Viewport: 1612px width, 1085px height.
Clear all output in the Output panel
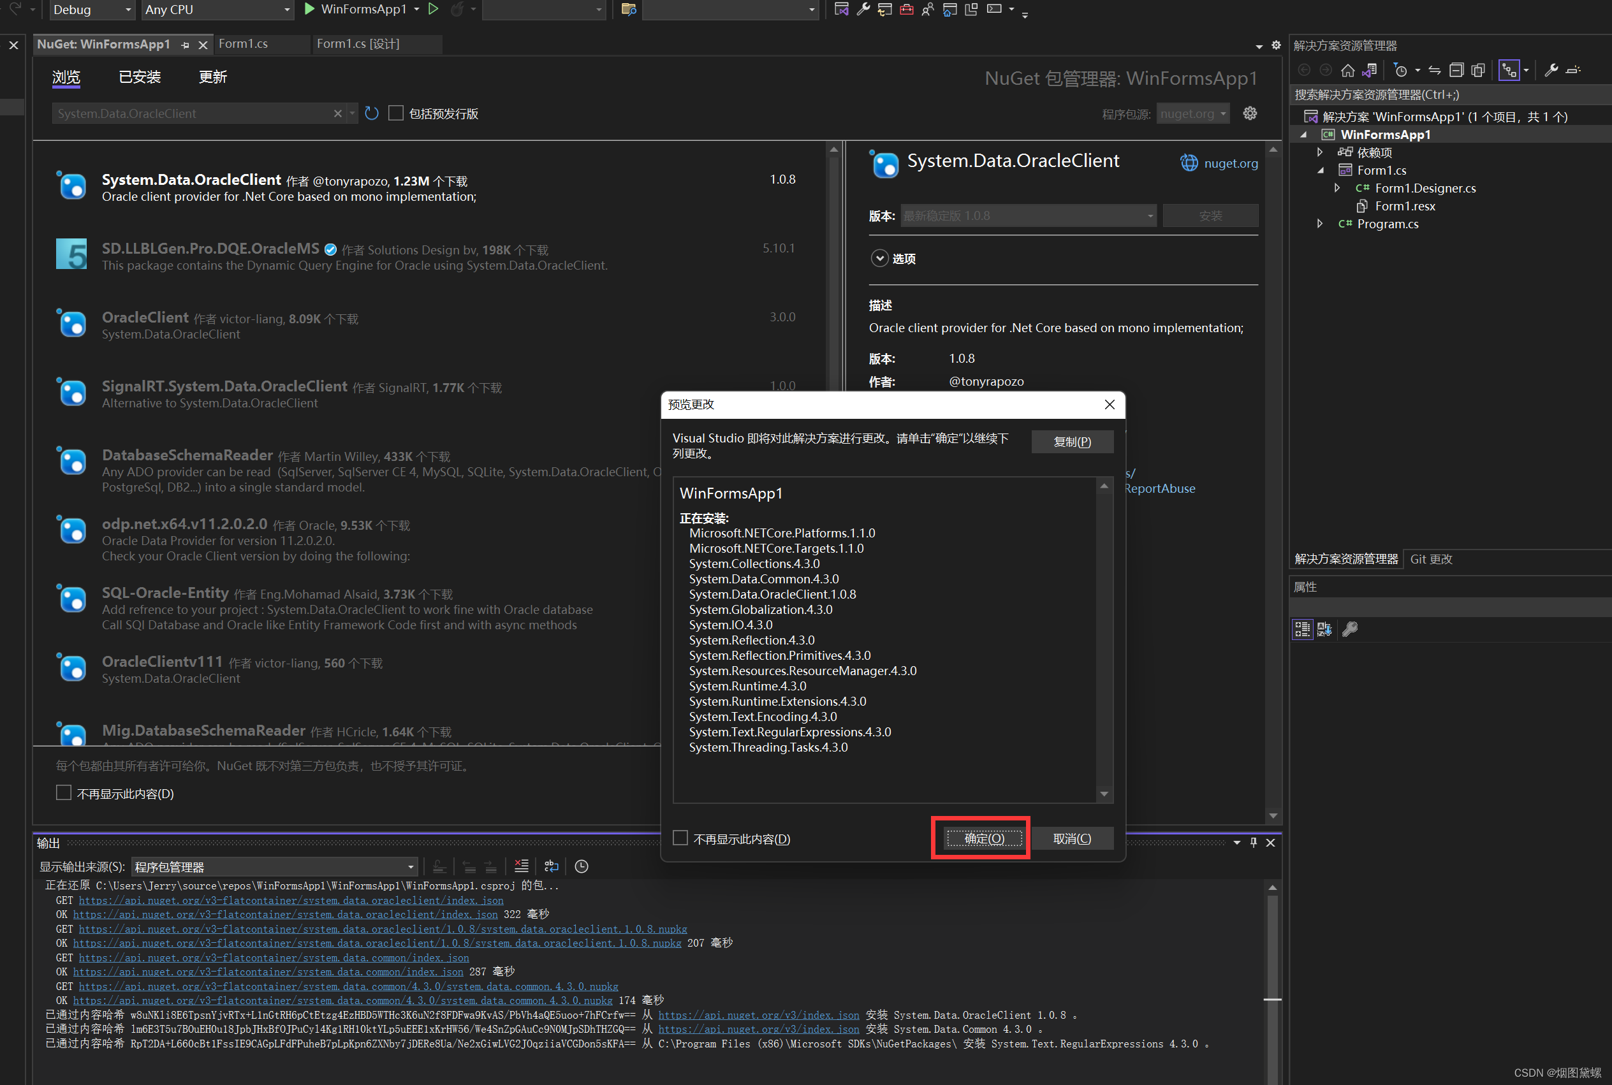(x=521, y=866)
